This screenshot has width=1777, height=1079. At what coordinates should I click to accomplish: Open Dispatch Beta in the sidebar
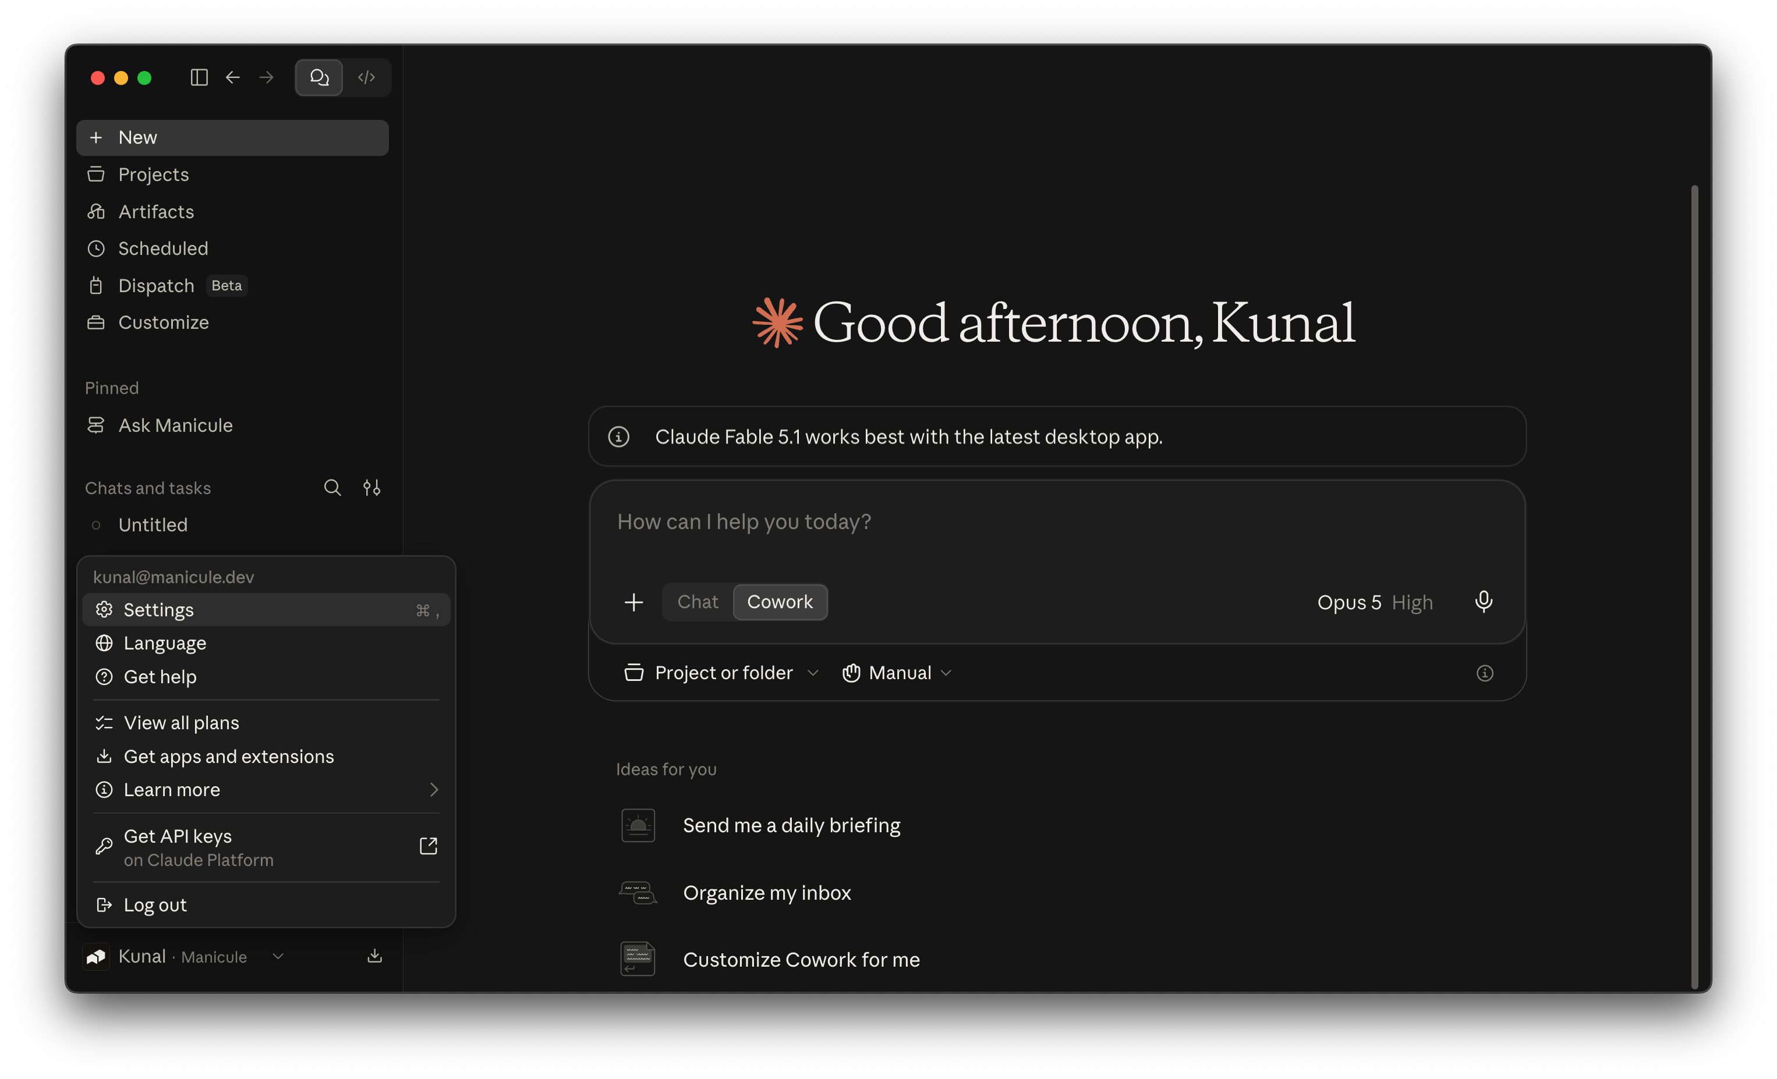pyautogui.click(x=232, y=285)
